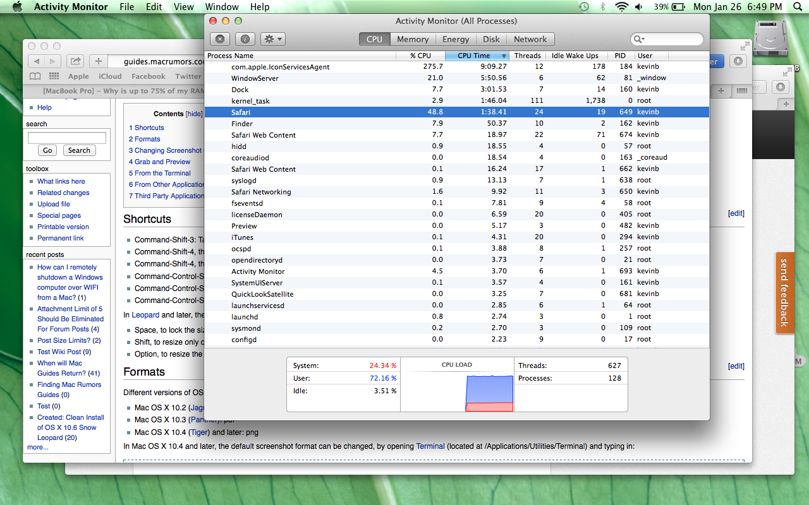Open the Window menu
Viewport: 809px width, 505px height.
pos(222,7)
